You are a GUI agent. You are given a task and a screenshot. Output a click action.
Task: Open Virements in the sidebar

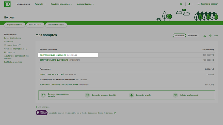tap(9, 42)
